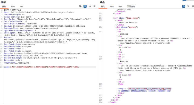Click the Origin header line

pos(44,26)
